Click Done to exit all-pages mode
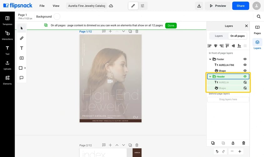This screenshot has height=157, width=264. click(x=171, y=26)
